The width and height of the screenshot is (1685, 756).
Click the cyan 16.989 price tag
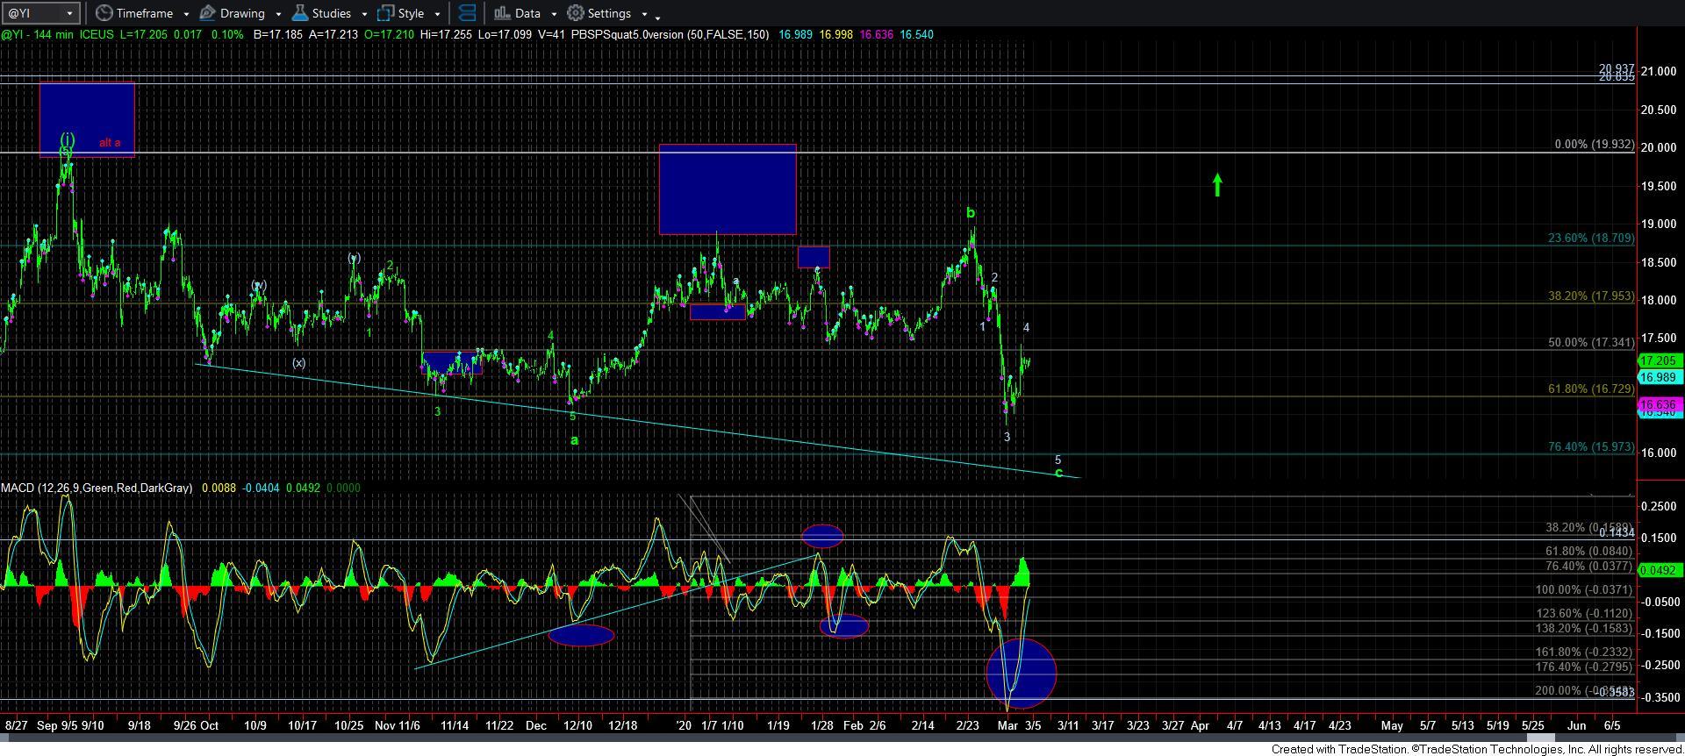point(1659,377)
